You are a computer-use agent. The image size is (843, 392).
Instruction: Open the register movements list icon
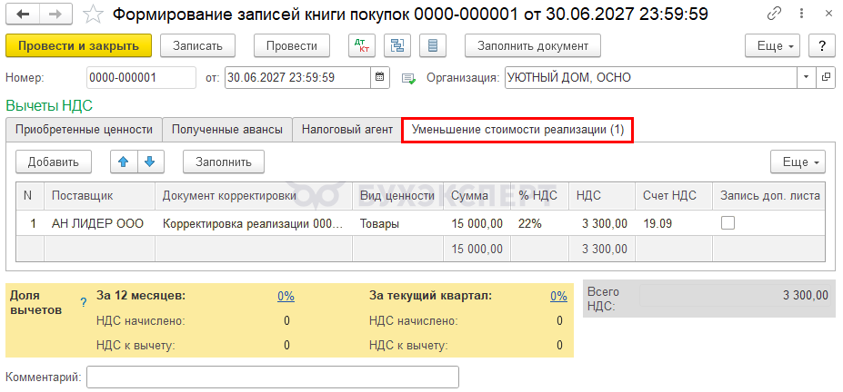433,45
